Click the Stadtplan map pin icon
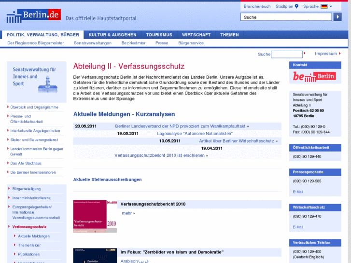The width and height of the screenshot is (351, 263). (x=296, y=6)
